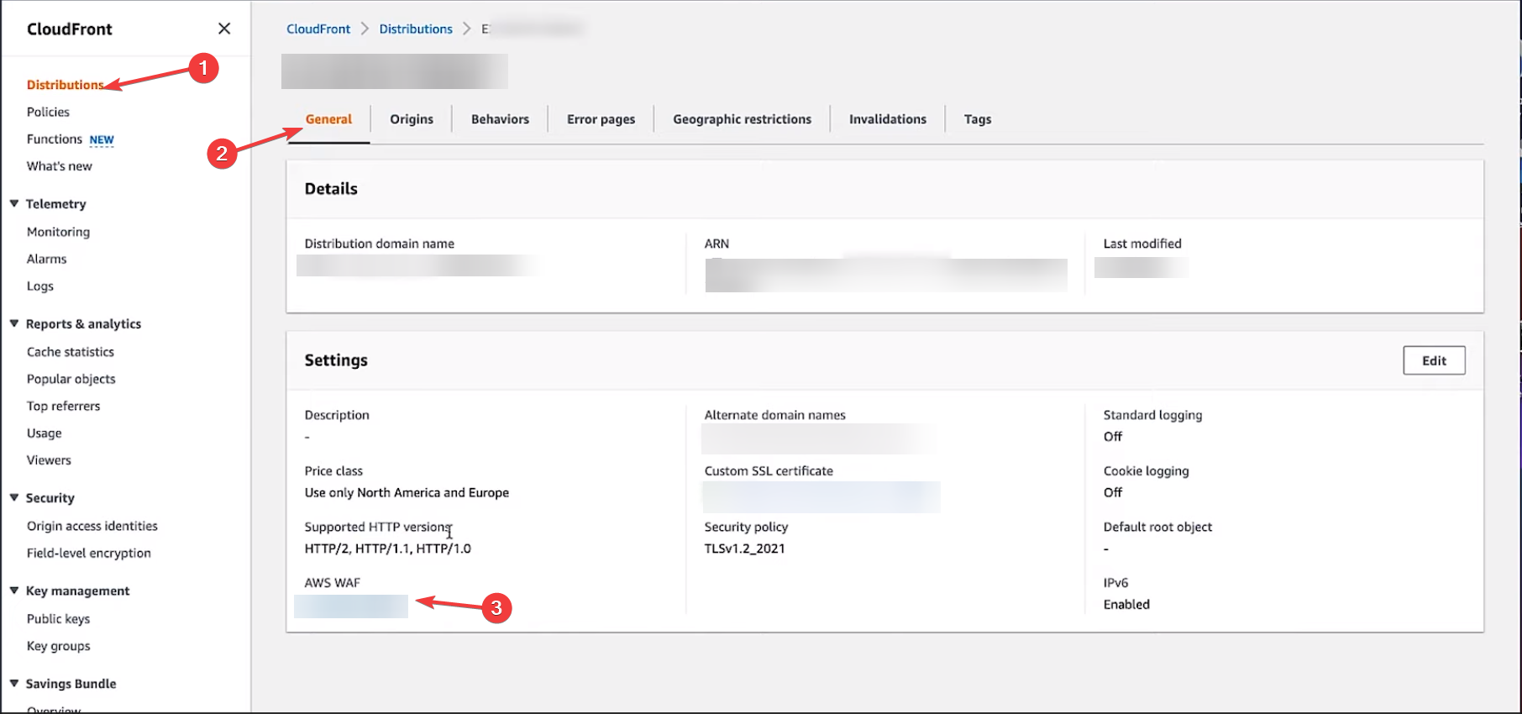
Task: Click the Enabled value under IPv6
Action: click(1126, 605)
